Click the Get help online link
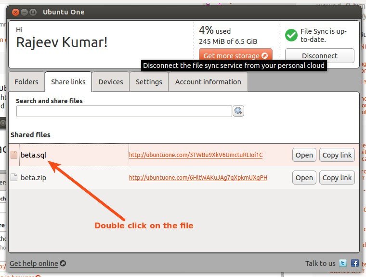This screenshot has width=366, height=277. 34,264
